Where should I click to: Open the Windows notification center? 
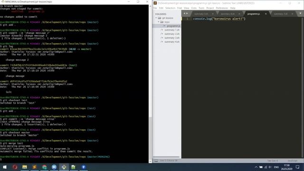click(x=297, y=167)
